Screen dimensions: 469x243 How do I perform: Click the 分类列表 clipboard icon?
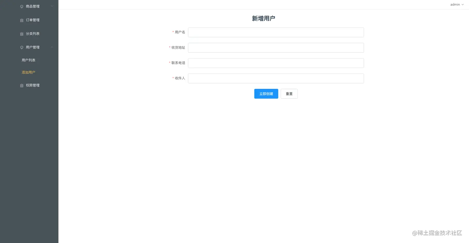click(x=22, y=34)
